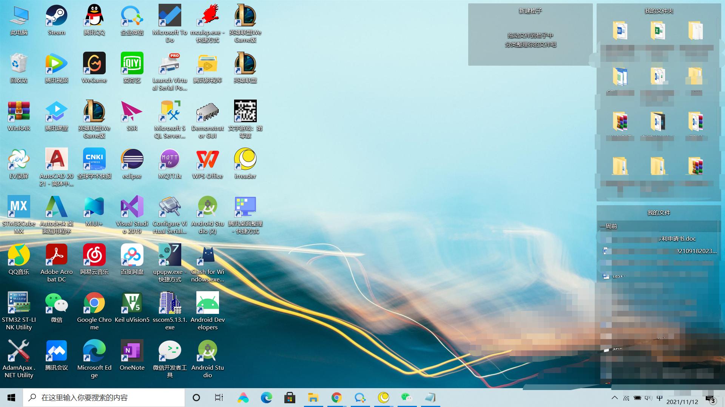Open STM32CubeMX

[x=19, y=206]
